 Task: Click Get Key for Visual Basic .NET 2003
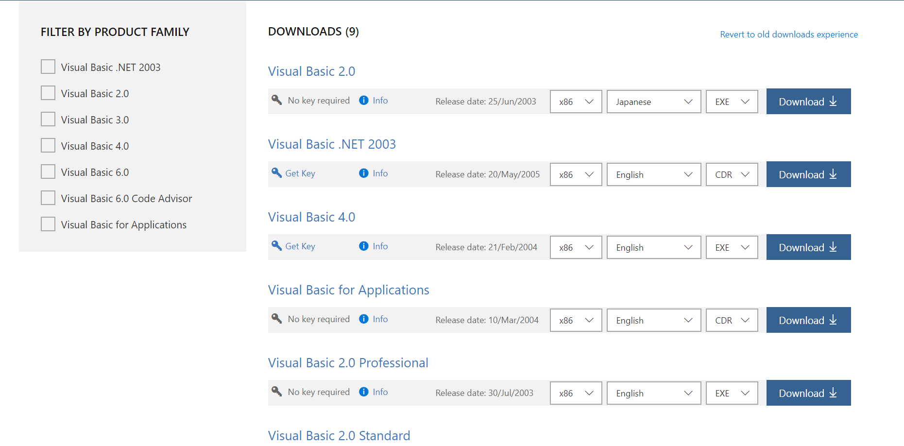click(300, 173)
